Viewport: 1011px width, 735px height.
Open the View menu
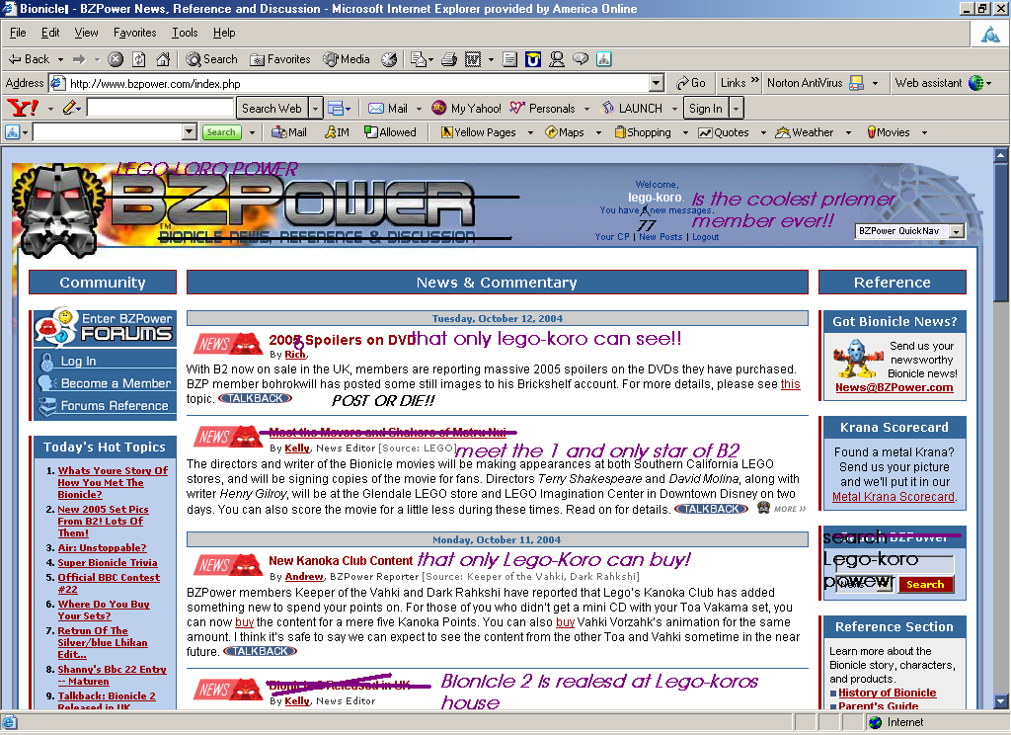87,33
